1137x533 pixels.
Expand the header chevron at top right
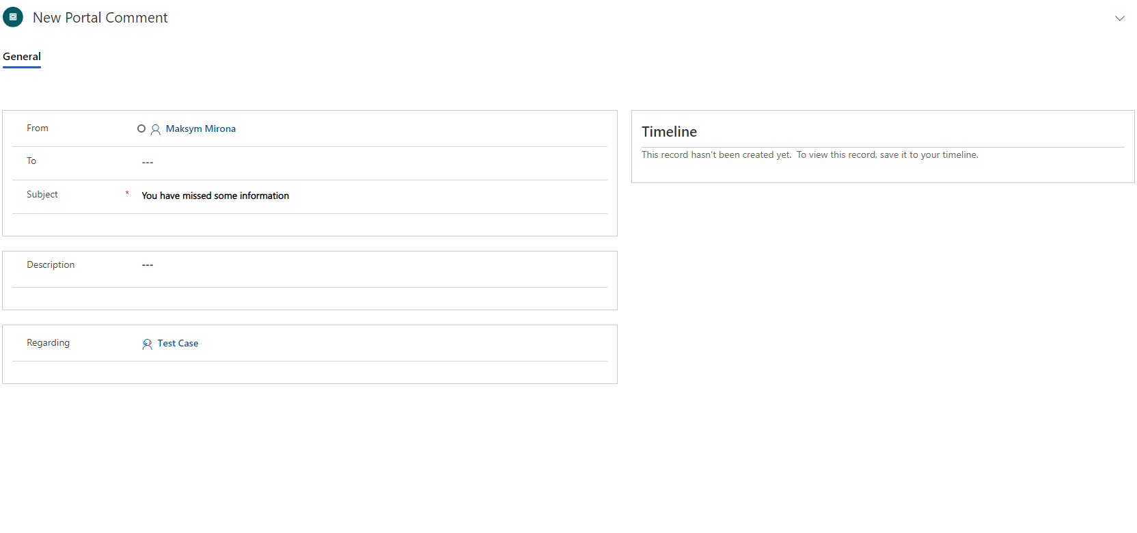click(1120, 18)
